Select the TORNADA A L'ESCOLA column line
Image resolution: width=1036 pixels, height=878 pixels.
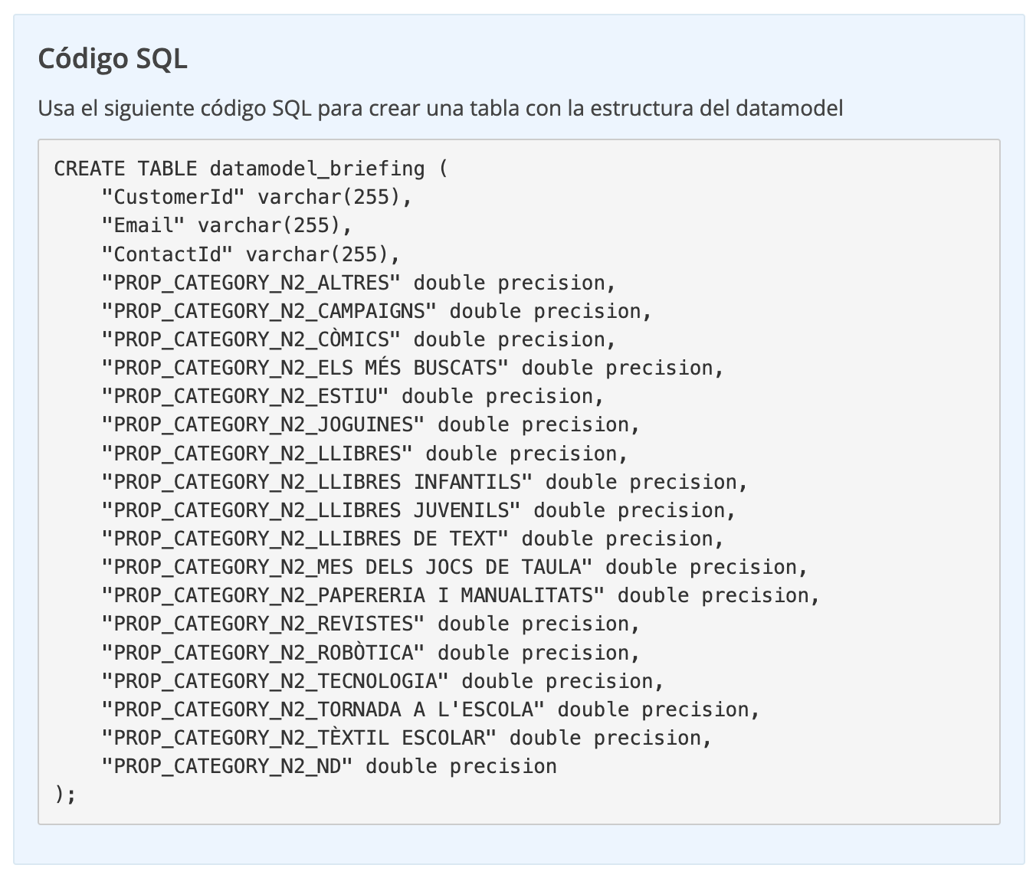point(430,709)
